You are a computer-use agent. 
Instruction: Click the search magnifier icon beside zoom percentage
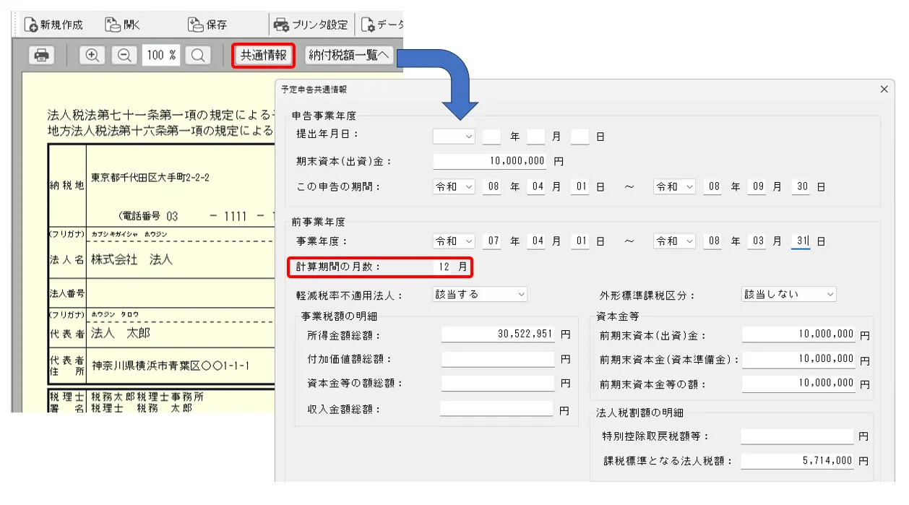[x=197, y=56]
